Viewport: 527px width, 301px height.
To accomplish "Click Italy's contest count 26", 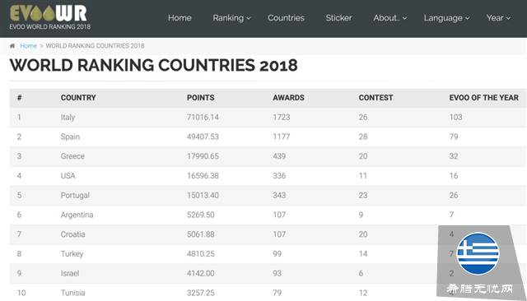I will pos(363,117).
